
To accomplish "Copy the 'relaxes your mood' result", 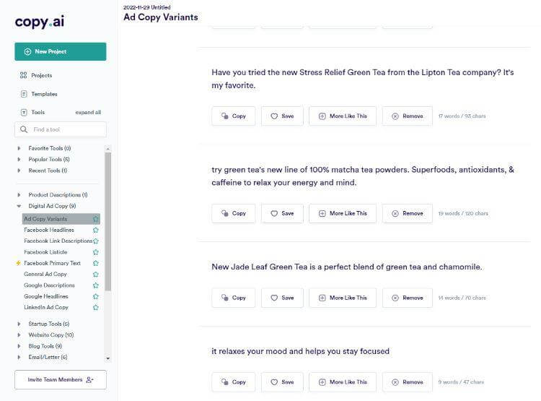I will point(234,382).
